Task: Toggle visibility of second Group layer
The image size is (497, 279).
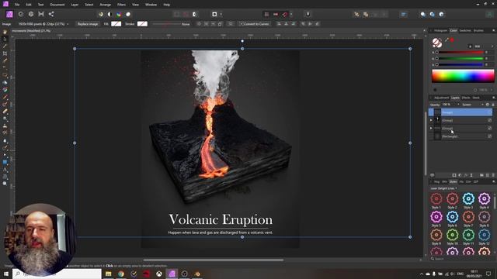Action: [490, 128]
